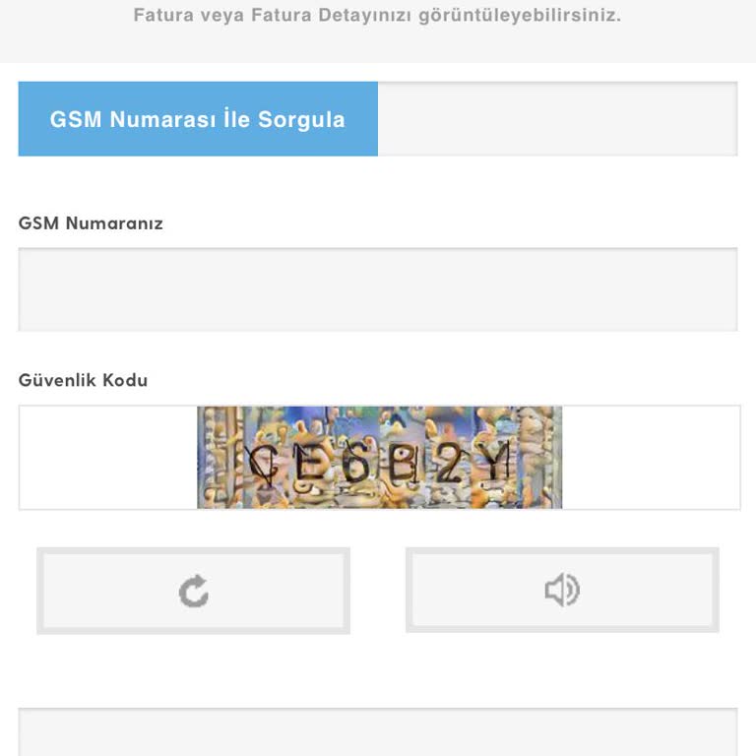Click white space left of captcha image
The width and height of the screenshot is (756, 756).
pos(108,458)
